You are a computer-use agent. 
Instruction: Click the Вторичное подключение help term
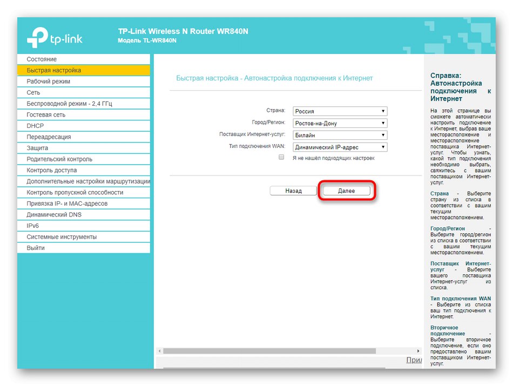coord(448,331)
